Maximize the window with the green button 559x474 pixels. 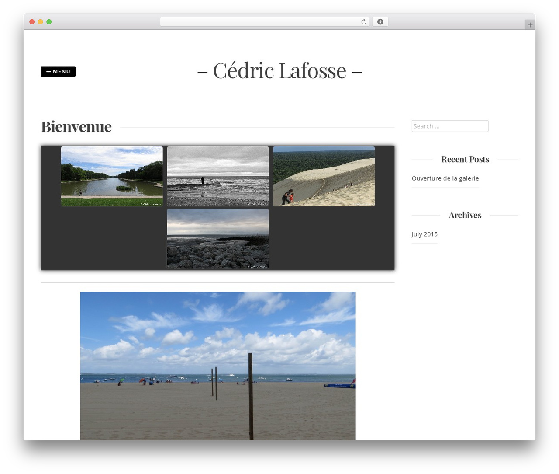pyautogui.click(x=49, y=22)
